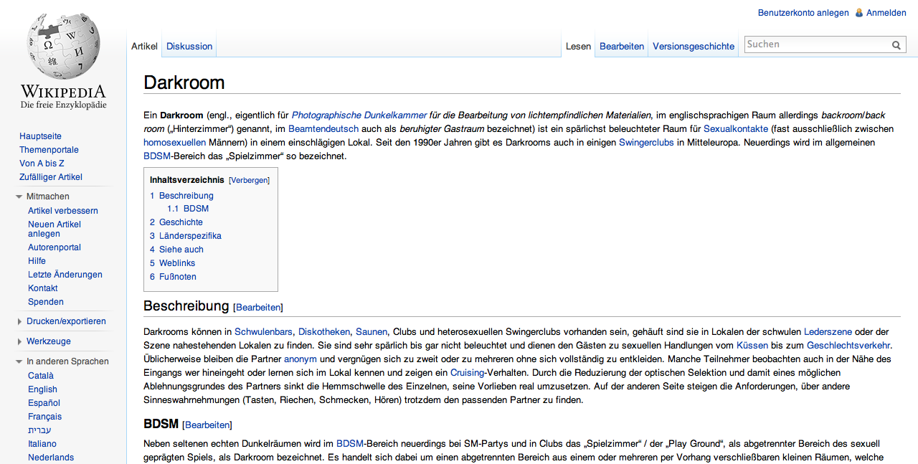Switch language to Français
The image size is (918, 464).
point(44,417)
